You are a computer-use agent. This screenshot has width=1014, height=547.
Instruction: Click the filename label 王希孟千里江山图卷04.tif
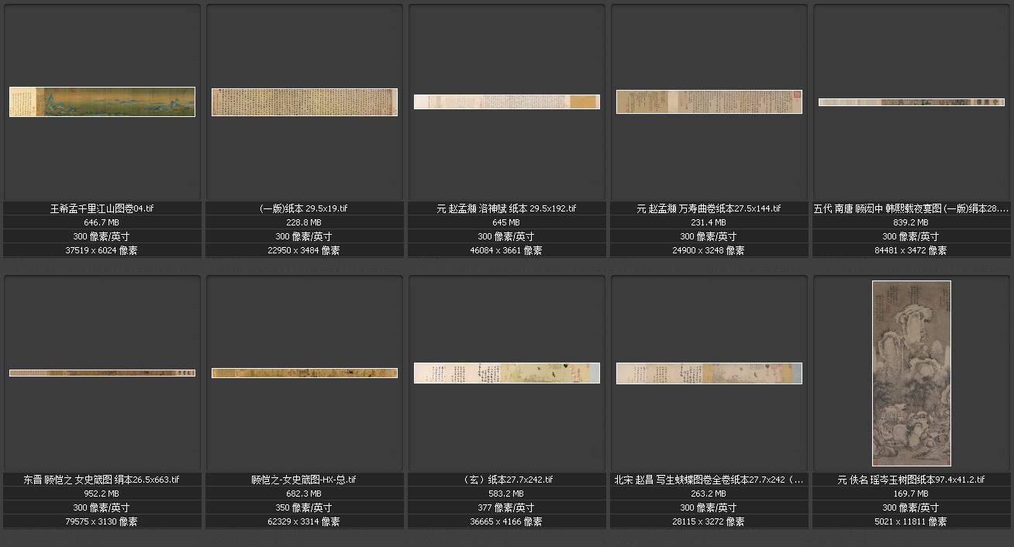coord(102,208)
